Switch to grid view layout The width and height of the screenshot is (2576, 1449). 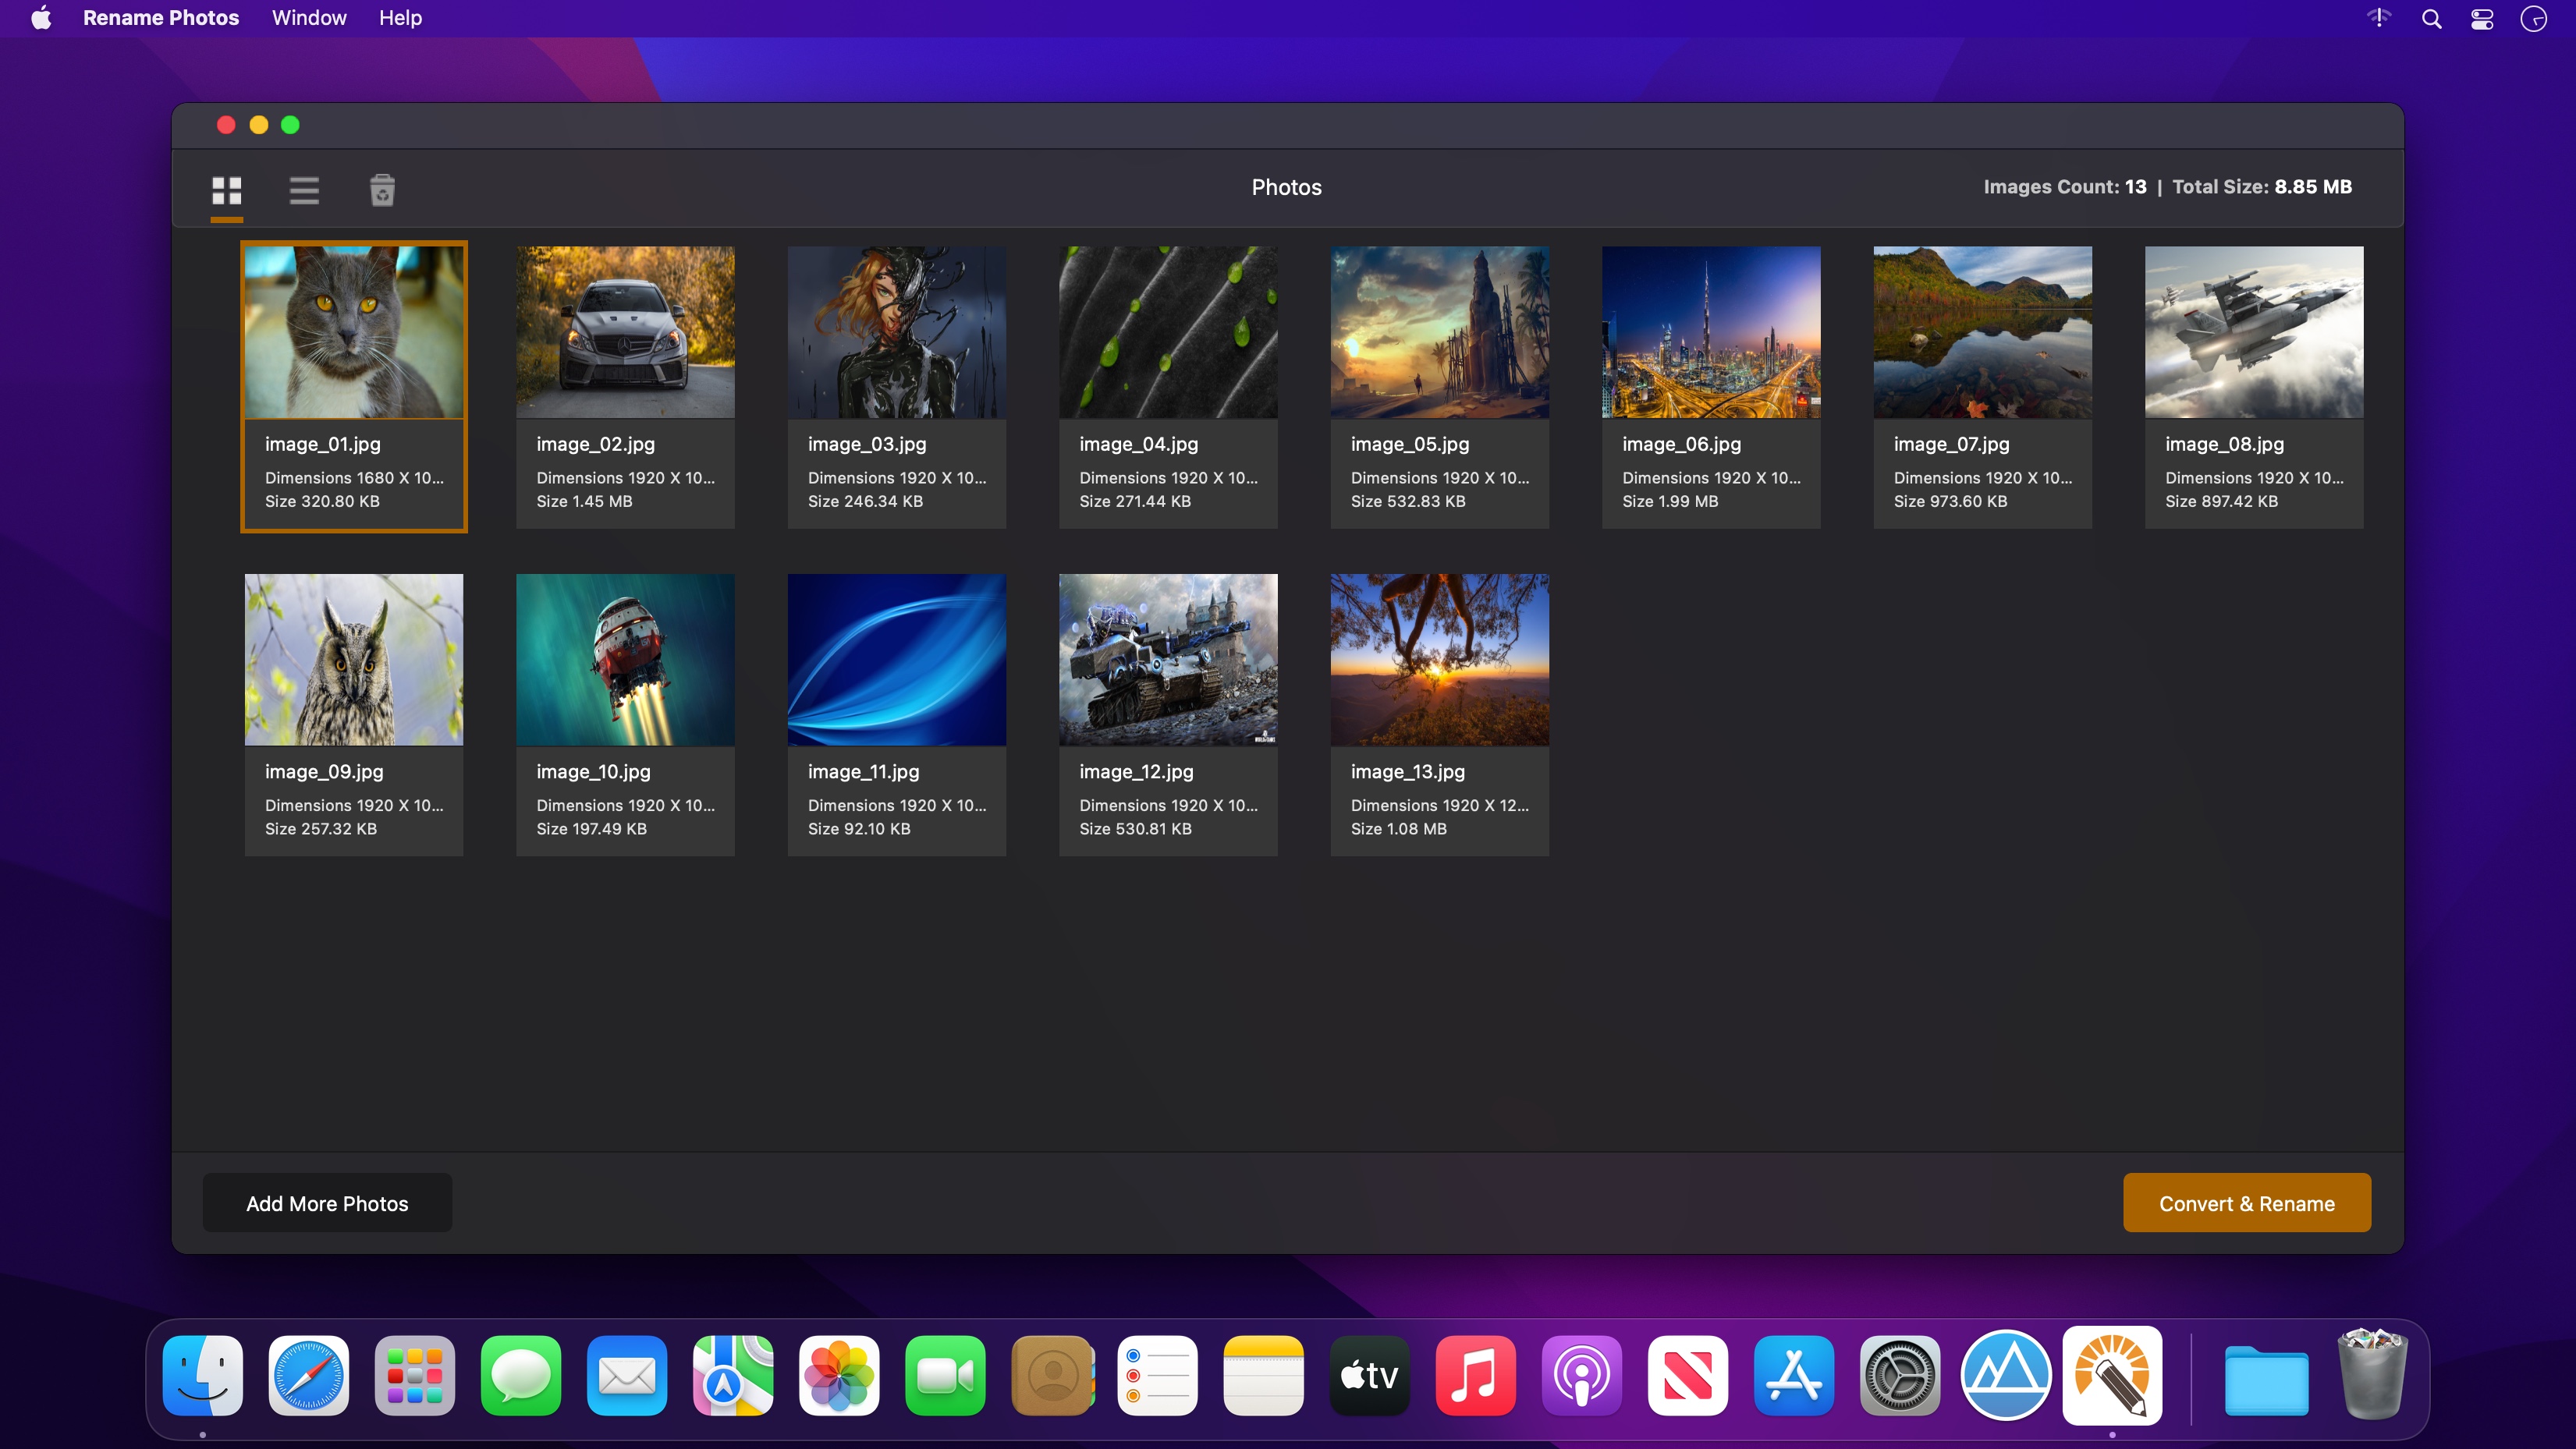point(227,190)
